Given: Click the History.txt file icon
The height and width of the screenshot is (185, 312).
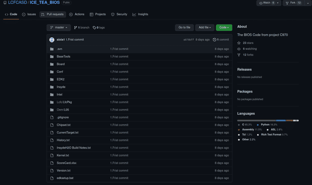Looking at the screenshot, I should pos(52,140).
